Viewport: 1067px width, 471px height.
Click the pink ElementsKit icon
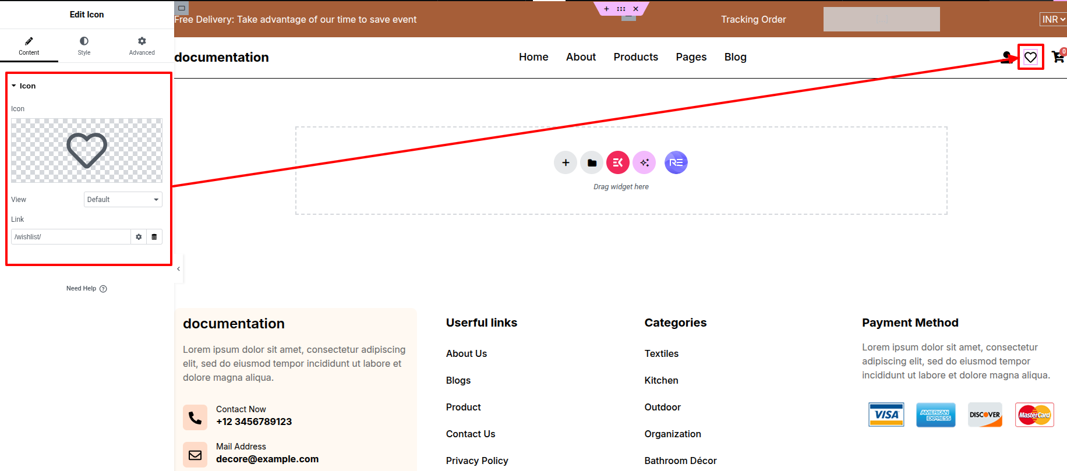tap(618, 162)
